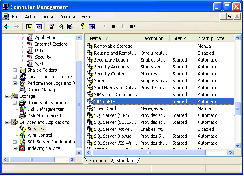The height and width of the screenshot is (176, 244).
Task: Click the Help toolbar icon
Action: tap(82, 26)
